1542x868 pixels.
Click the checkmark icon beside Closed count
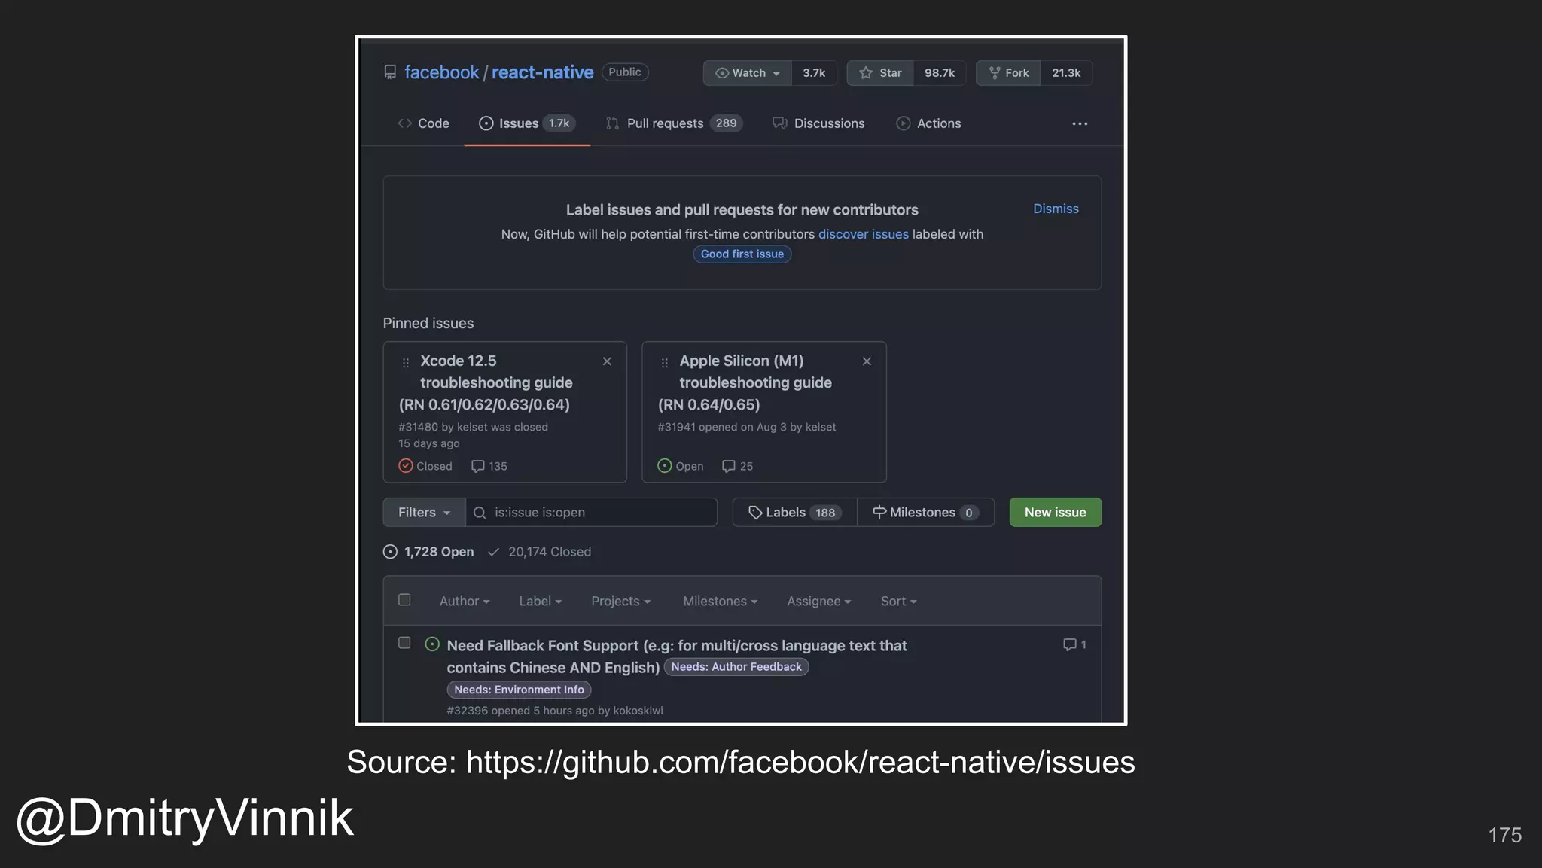click(x=494, y=552)
